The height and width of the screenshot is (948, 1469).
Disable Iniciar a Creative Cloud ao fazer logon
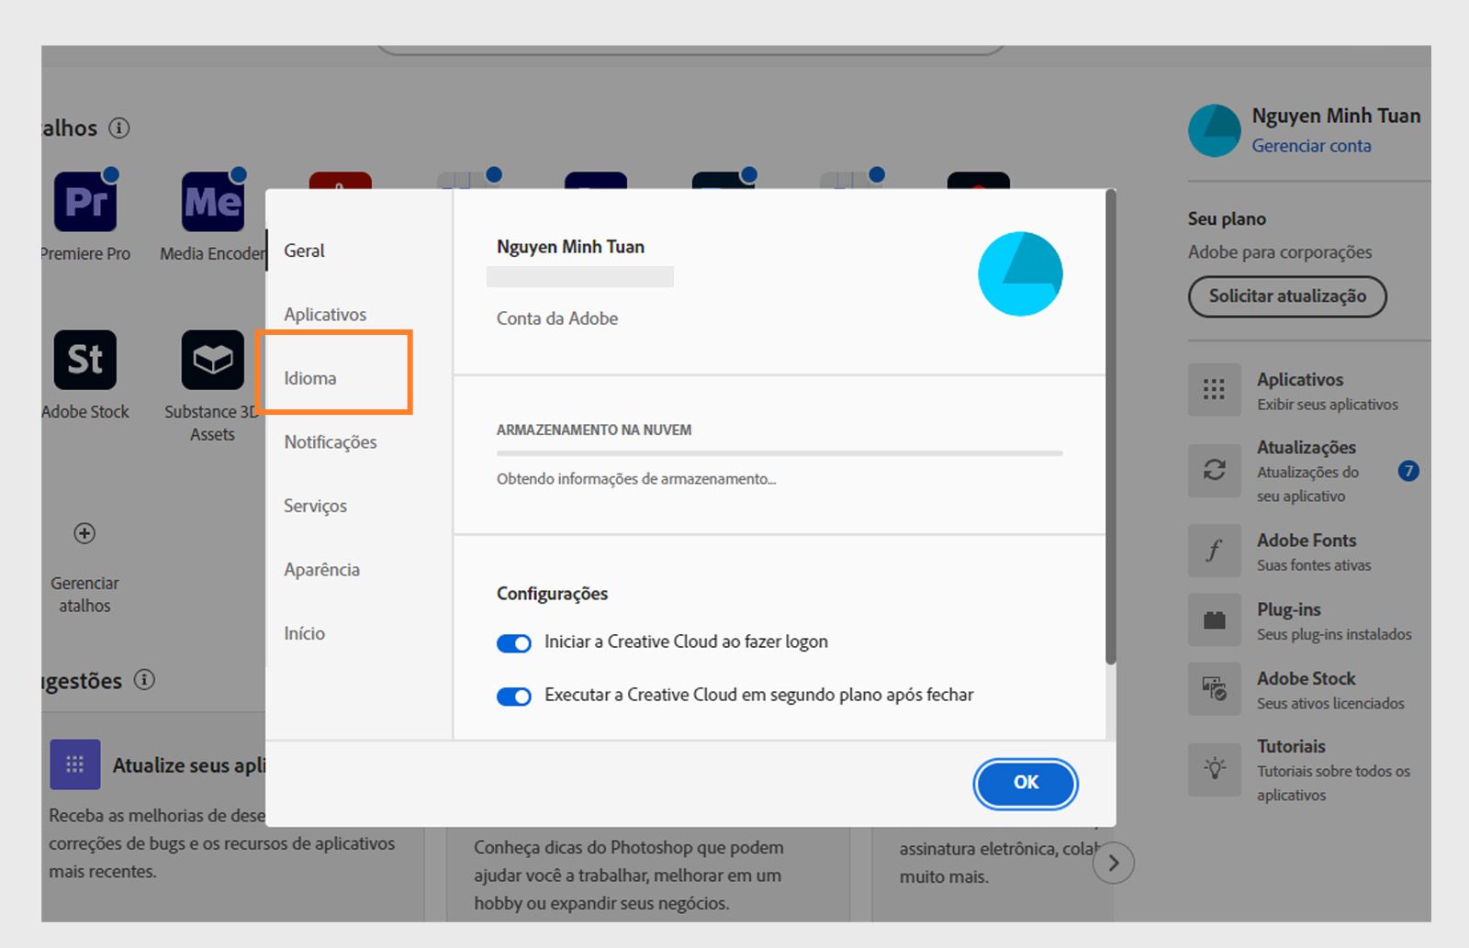coord(513,642)
